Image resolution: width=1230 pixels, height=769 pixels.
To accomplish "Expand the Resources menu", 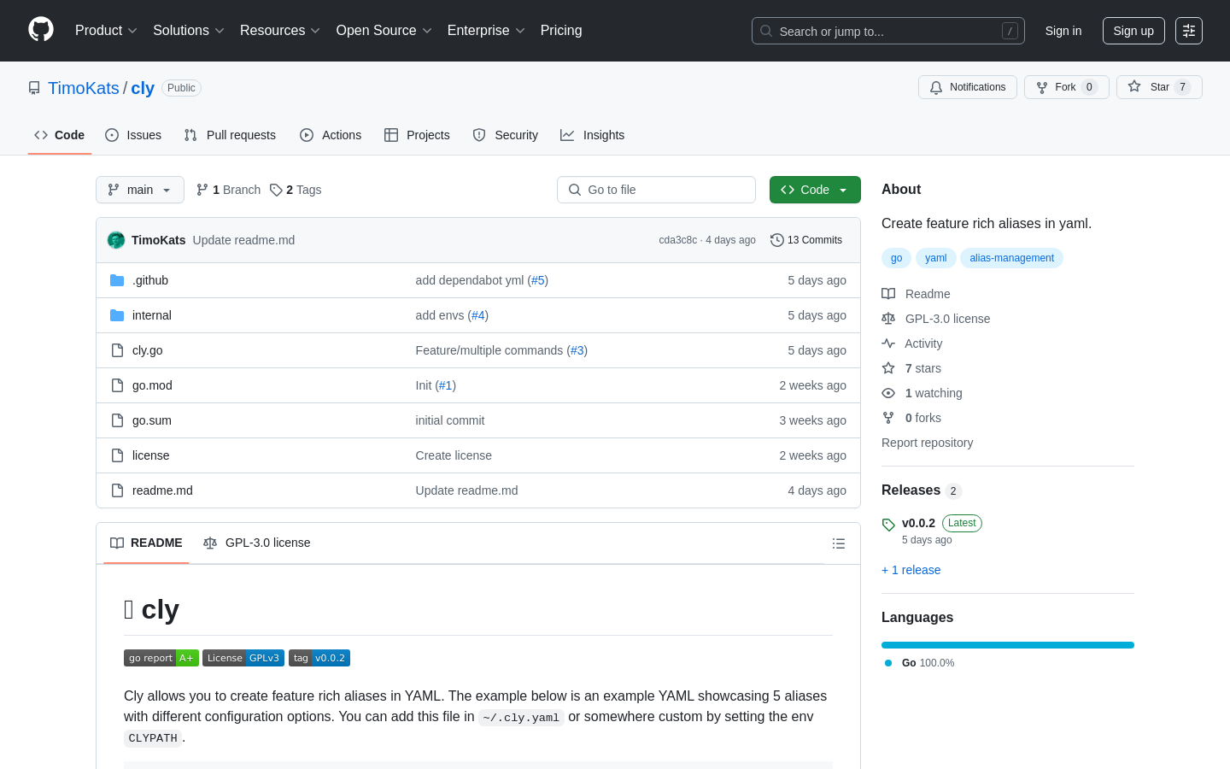I will click(x=280, y=31).
